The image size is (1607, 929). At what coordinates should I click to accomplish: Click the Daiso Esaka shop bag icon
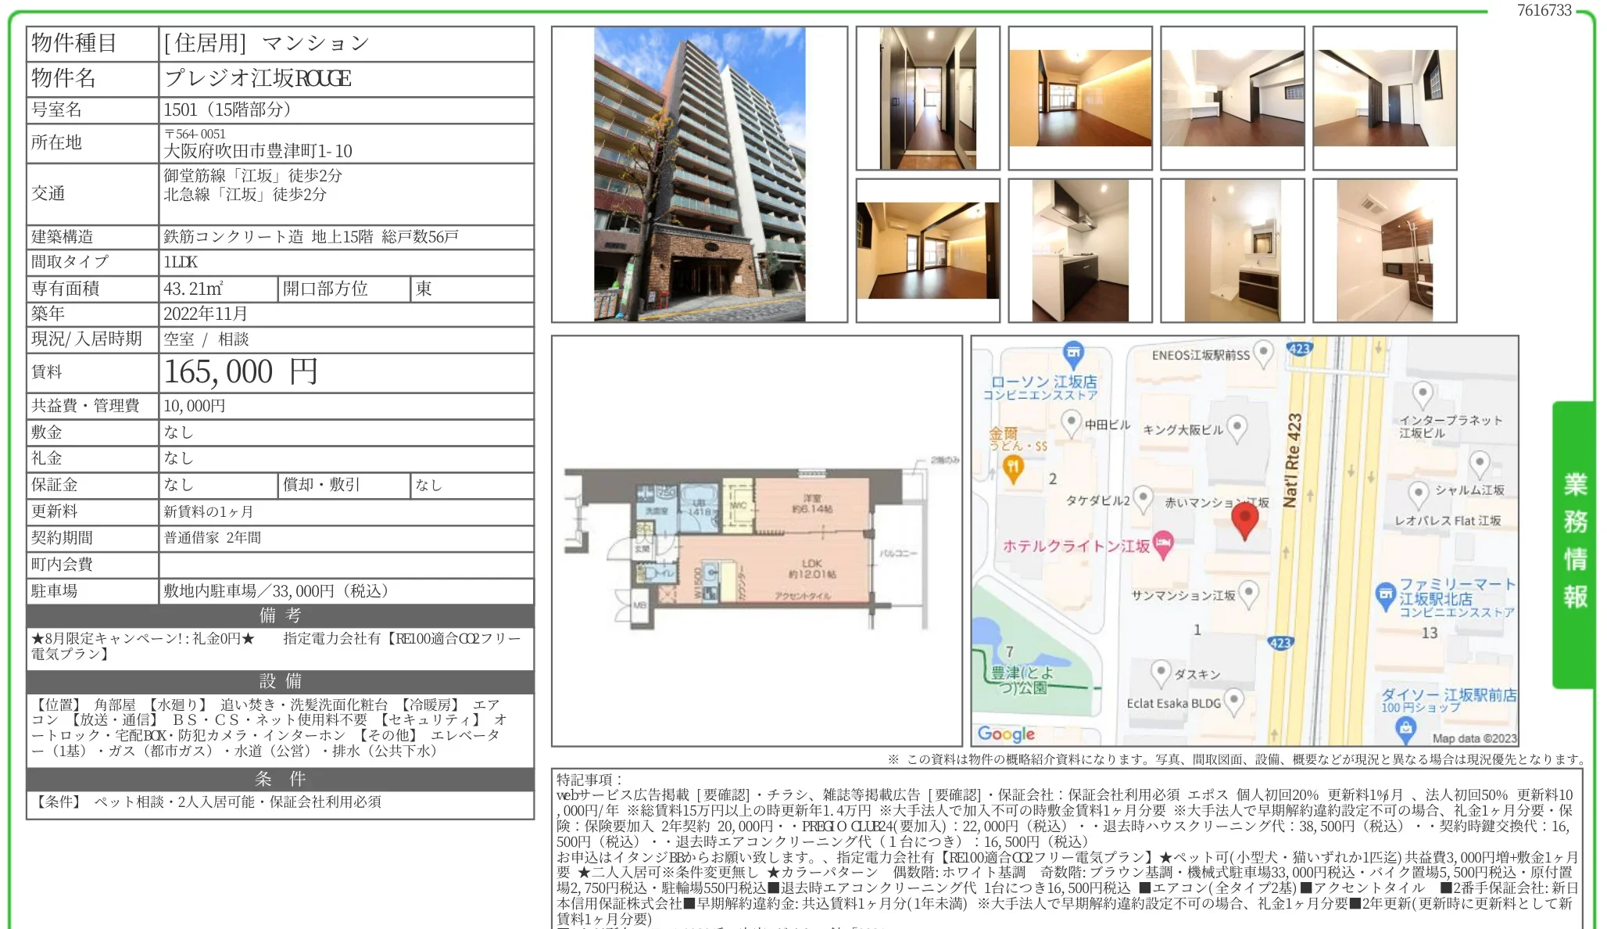click(x=1406, y=730)
